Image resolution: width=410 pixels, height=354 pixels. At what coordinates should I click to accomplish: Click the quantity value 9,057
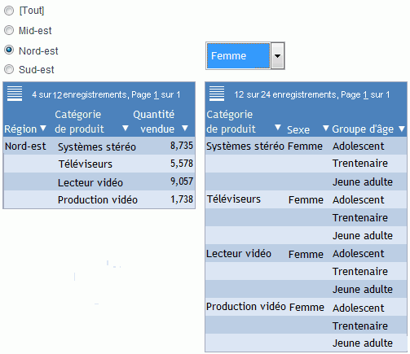click(x=182, y=181)
